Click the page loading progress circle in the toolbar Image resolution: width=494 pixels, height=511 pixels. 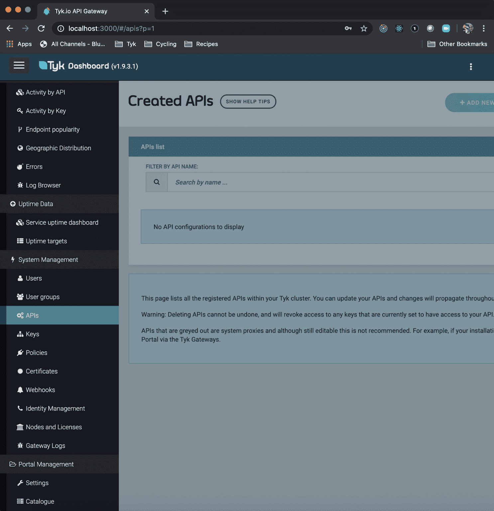tap(431, 28)
